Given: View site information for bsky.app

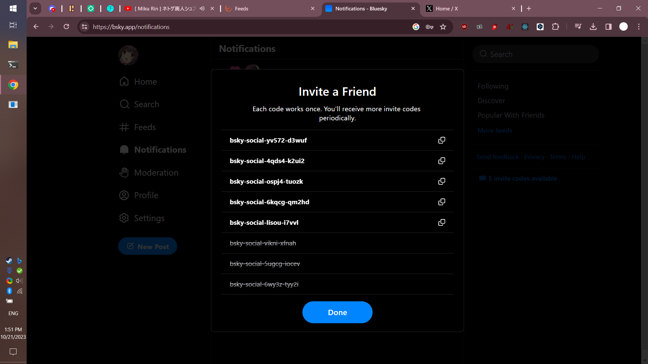Looking at the screenshot, I should pos(85,27).
